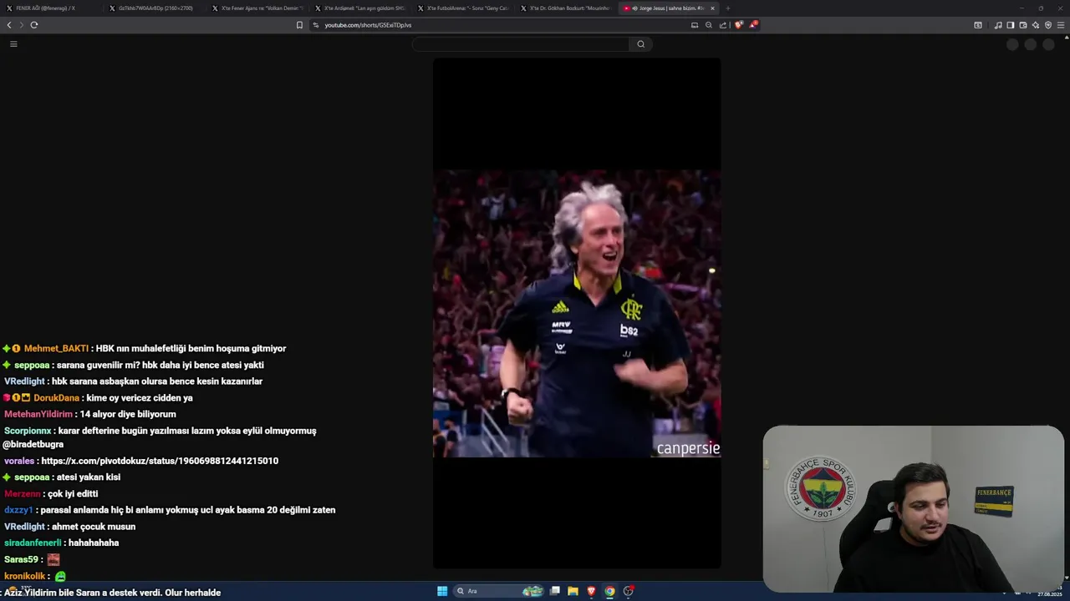Open File Explorer from the taskbar
Viewport: 1070px width, 601px height.
(573, 591)
